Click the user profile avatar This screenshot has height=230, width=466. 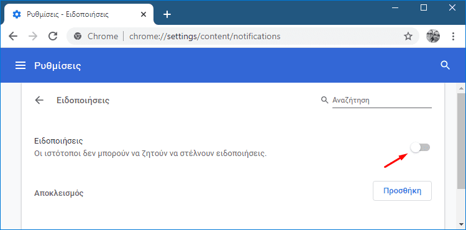click(433, 37)
